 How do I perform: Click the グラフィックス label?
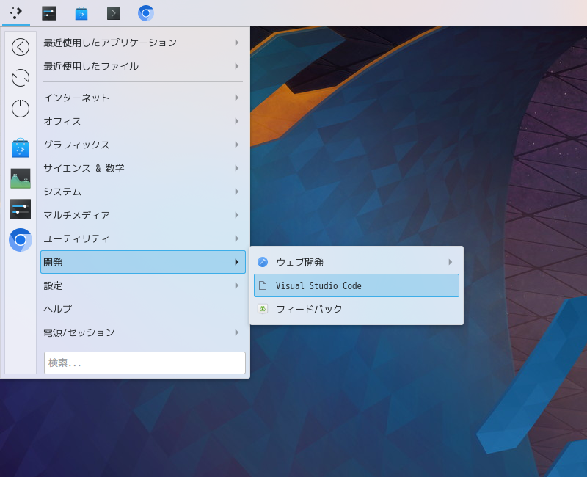coord(76,145)
